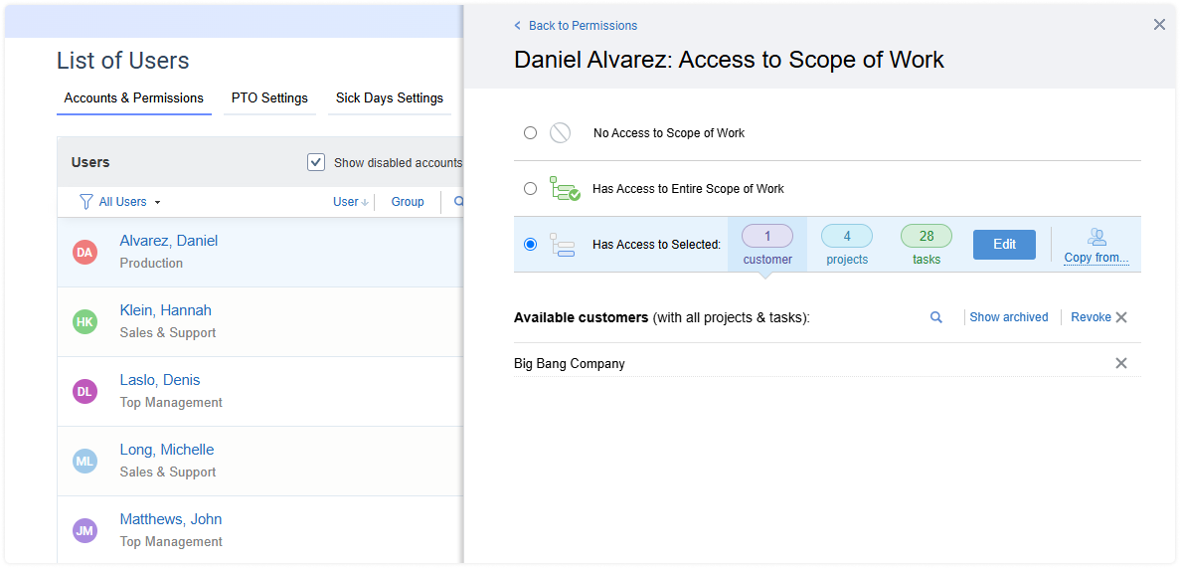Click the Copy from users icon
1180x568 pixels.
pyautogui.click(x=1096, y=237)
